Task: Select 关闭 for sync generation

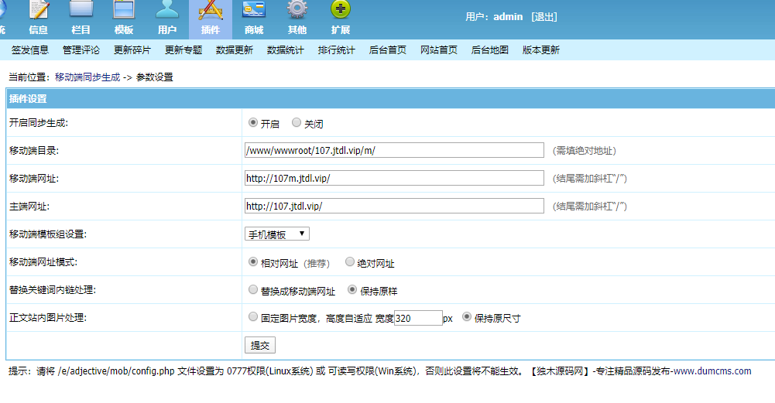Action: (296, 122)
